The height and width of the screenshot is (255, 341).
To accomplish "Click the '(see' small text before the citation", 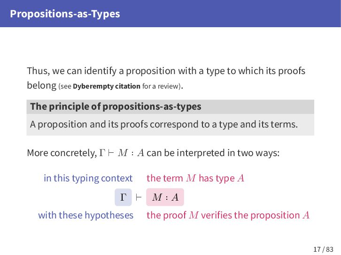I will [x=65, y=86].
